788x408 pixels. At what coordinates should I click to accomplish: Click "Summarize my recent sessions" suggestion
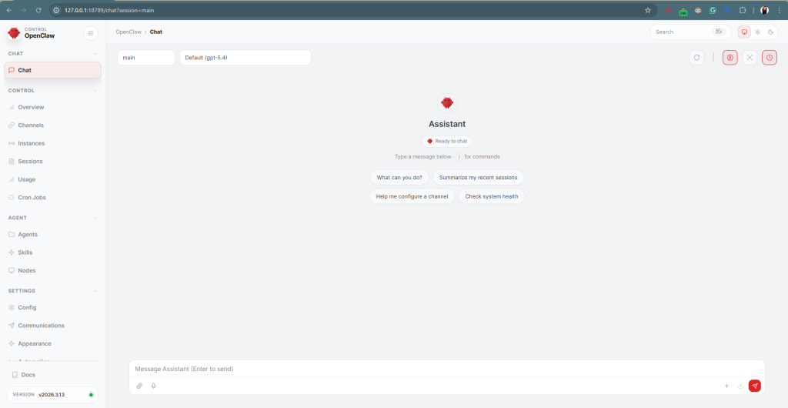pos(478,177)
